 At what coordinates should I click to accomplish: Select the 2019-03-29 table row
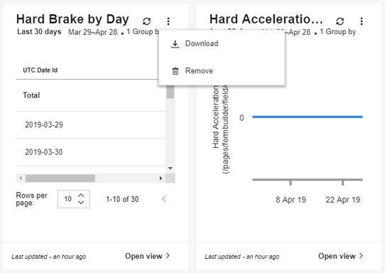[91, 125]
